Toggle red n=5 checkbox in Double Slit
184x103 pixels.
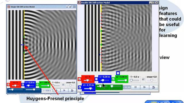pos(79,79)
